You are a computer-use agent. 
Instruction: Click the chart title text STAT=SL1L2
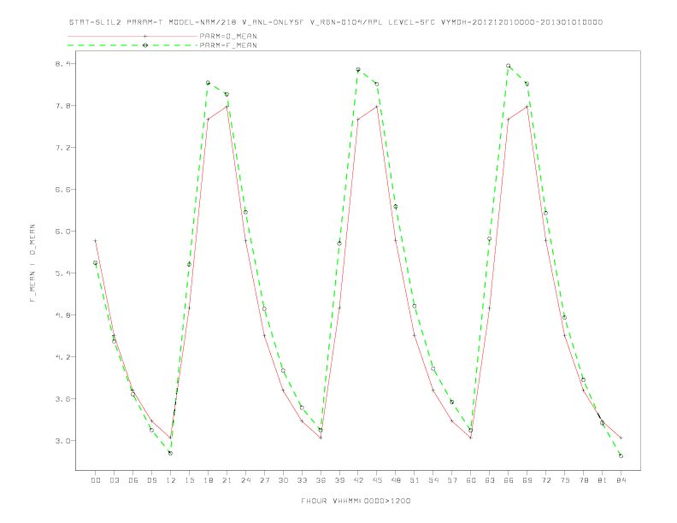pyautogui.click(x=96, y=22)
